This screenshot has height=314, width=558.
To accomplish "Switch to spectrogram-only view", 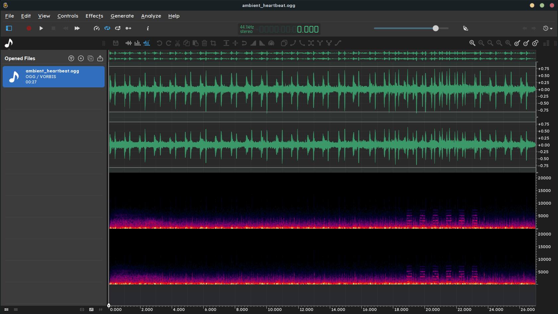I will (x=138, y=43).
